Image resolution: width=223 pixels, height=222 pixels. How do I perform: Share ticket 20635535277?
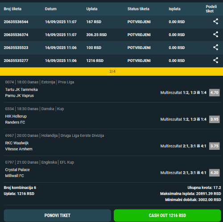(x=215, y=60)
